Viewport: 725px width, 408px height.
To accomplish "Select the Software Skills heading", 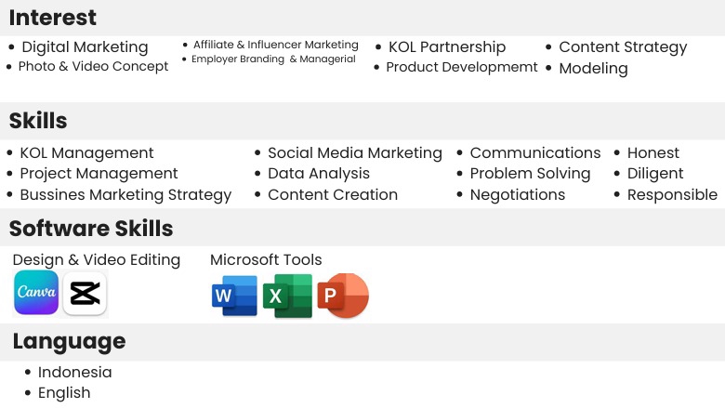I will (91, 229).
